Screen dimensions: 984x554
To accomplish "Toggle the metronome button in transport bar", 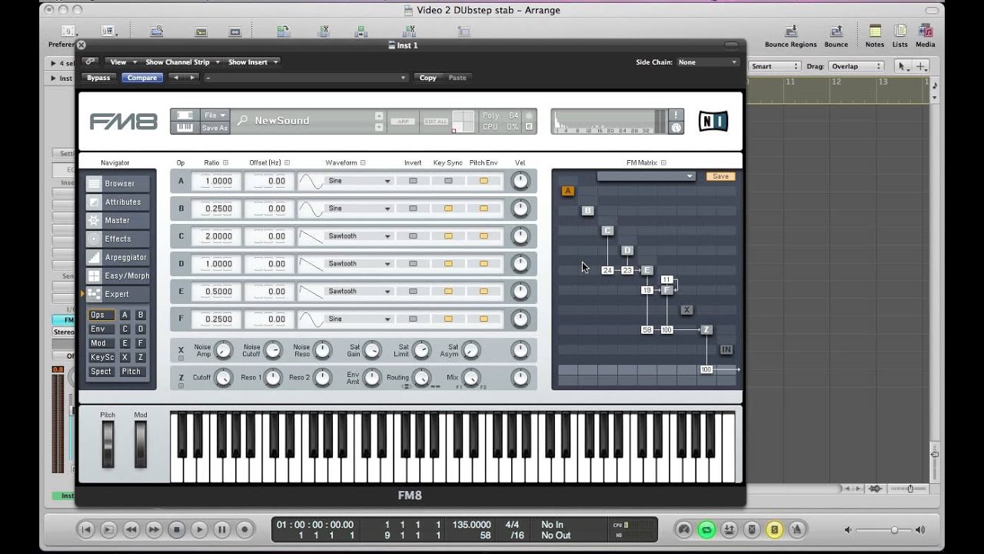I will pos(797,529).
